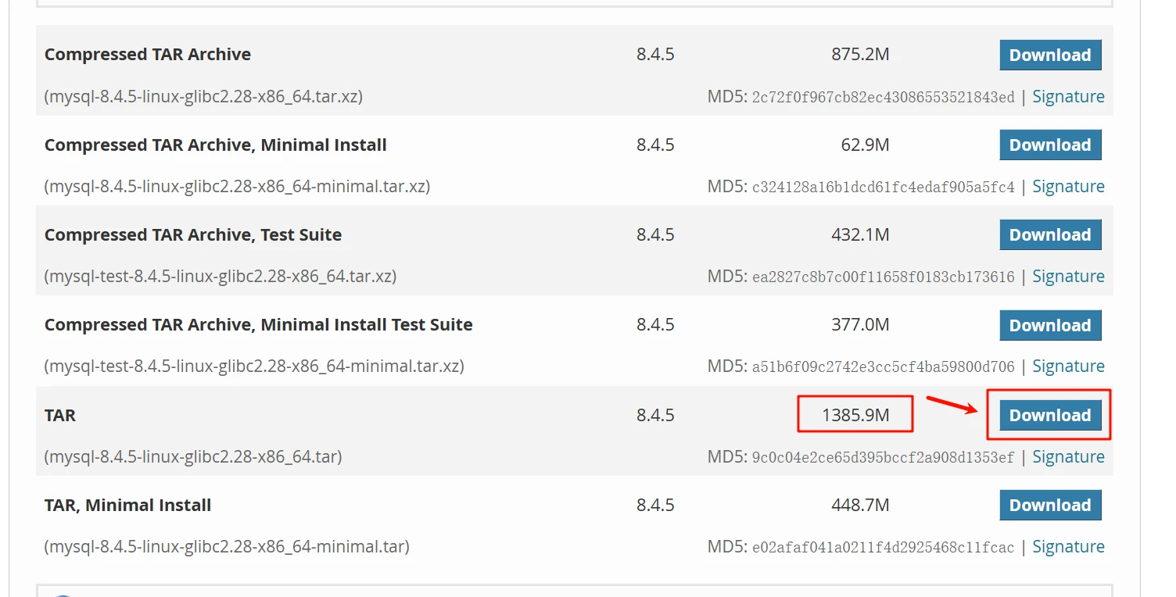Download the Compressed TAR Archive 875.2M
The image size is (1176, 597).
(1049, 55)
